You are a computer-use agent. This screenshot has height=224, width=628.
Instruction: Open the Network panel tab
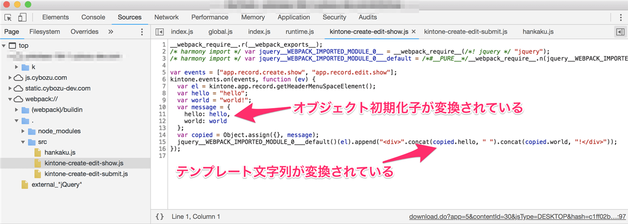point(167,17)
